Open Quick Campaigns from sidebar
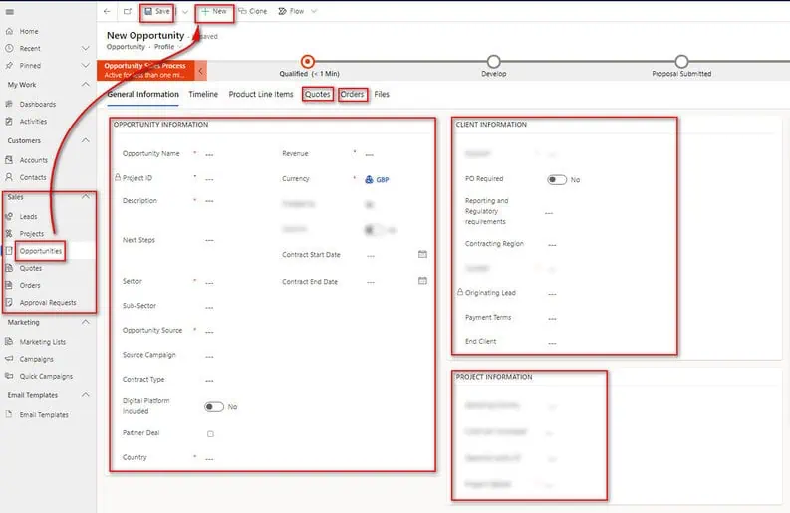The width and height of the screenshot is (790, 513). coord(46,376)
